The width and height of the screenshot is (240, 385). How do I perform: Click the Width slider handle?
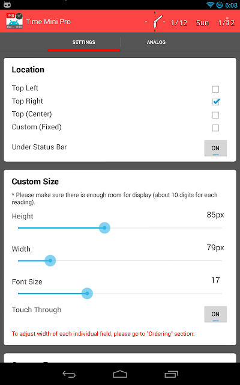tap(50, 260)
